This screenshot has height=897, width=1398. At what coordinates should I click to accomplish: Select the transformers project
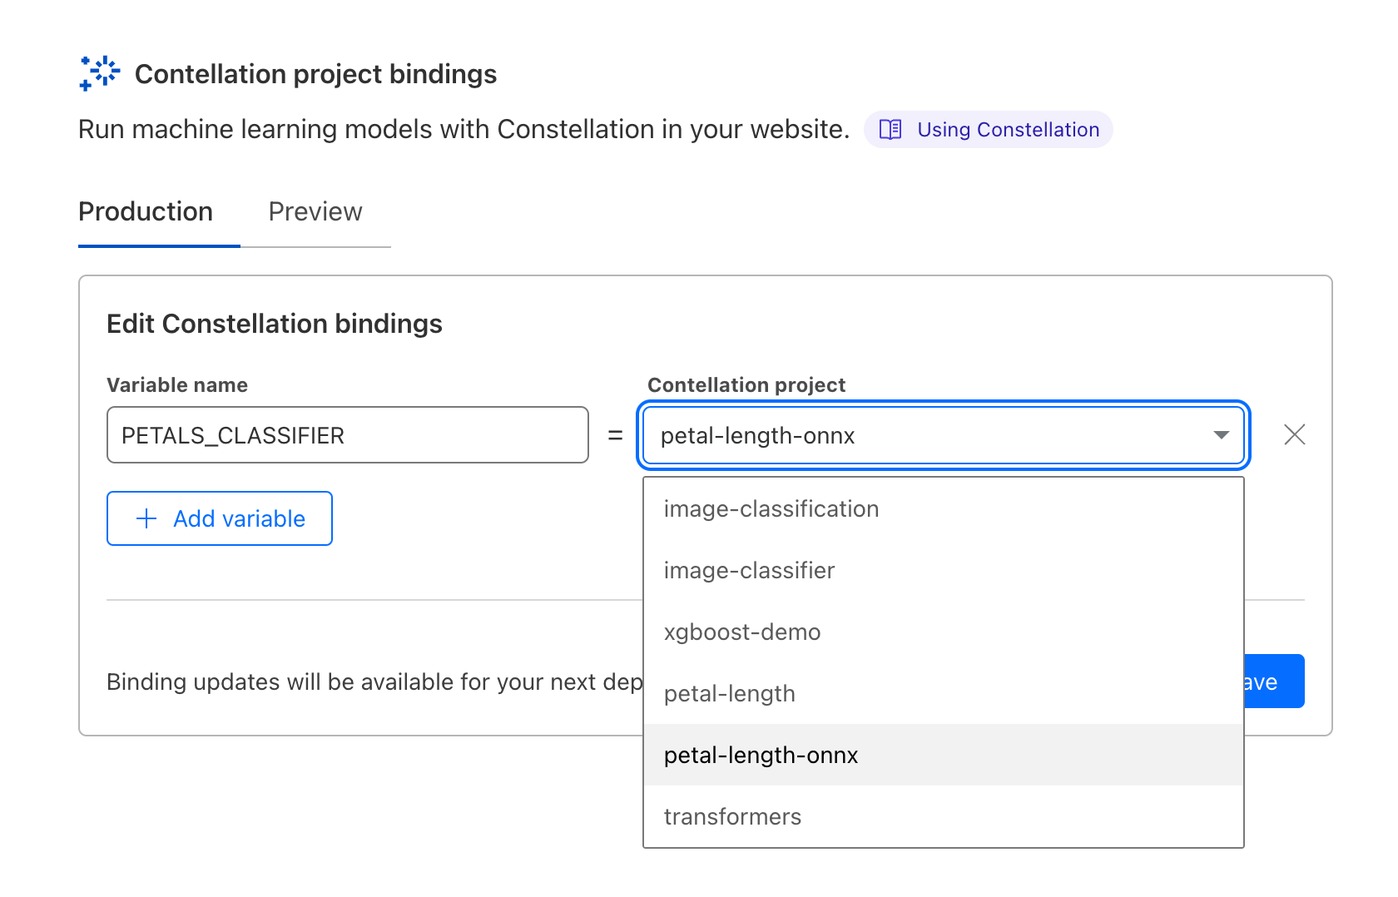point(732,816)
